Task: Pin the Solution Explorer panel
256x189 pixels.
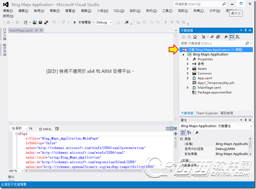Action: [246, 30]
